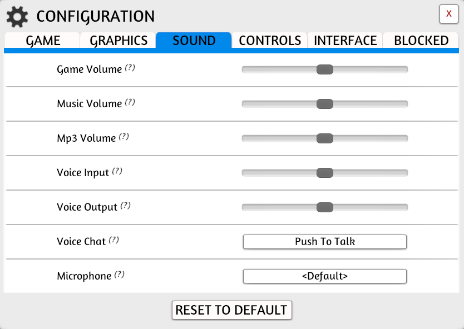The image size is (464, 329).
Task: Open the Microphone device selector showing Default
Action: [x=324, y=276]
